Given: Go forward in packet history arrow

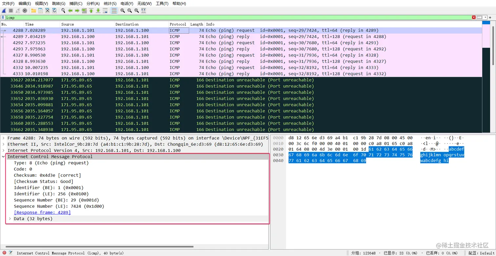Looking at the screenshot, I should click(77, 11).
